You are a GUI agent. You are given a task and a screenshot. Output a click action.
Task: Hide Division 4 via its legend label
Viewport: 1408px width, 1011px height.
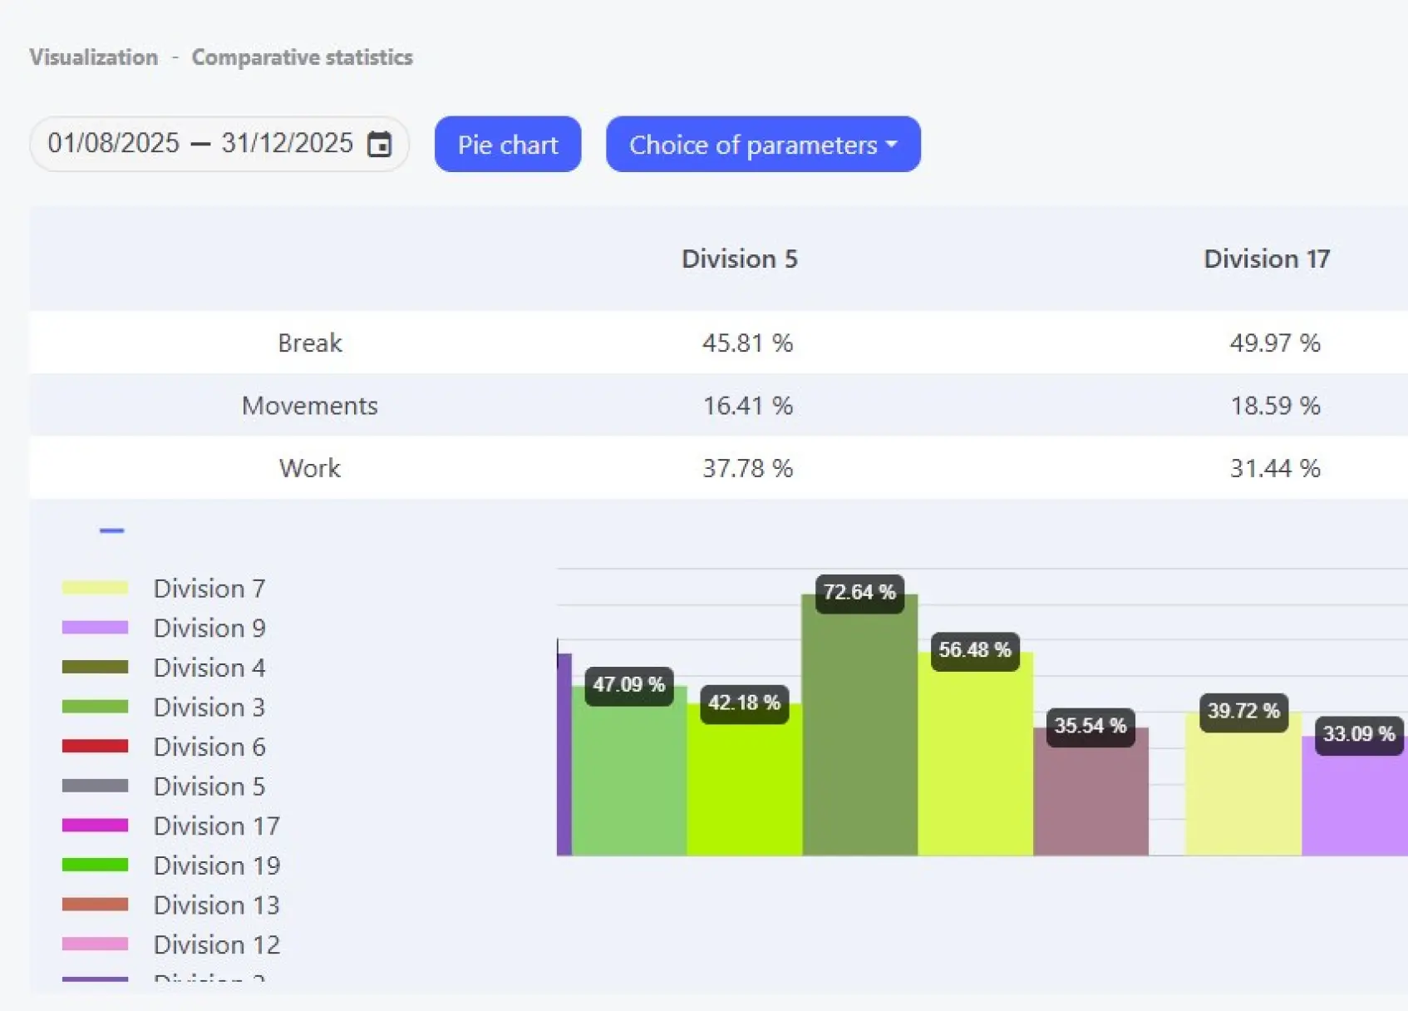click(x=209, y=668)
